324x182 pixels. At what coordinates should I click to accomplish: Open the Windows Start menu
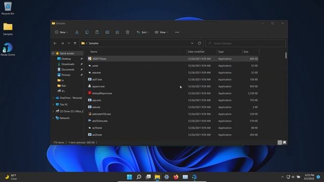point(130,177)
